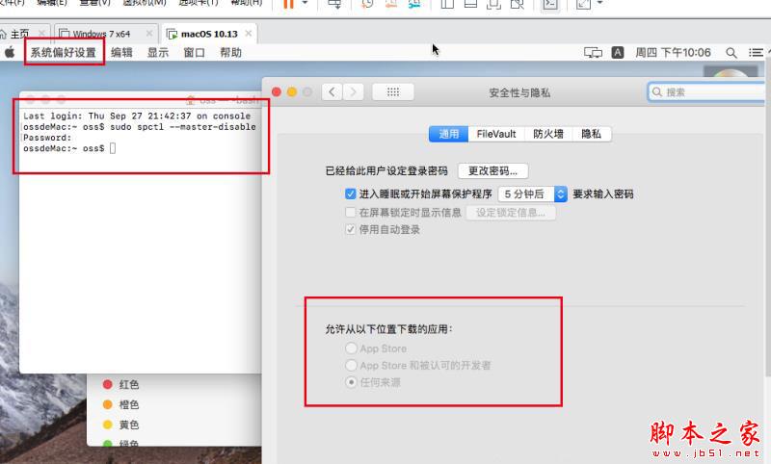The image size is (771, 464).
Task: Close the 安全性与隐私 window with red button
Action: tap(277, 91)
